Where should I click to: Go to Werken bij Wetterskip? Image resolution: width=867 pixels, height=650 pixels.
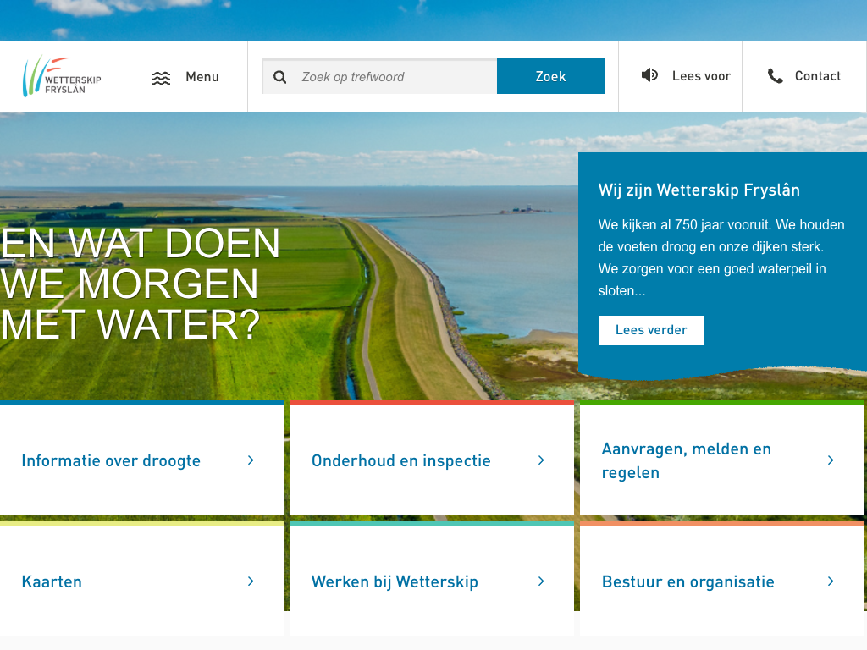tap(395, 582)
